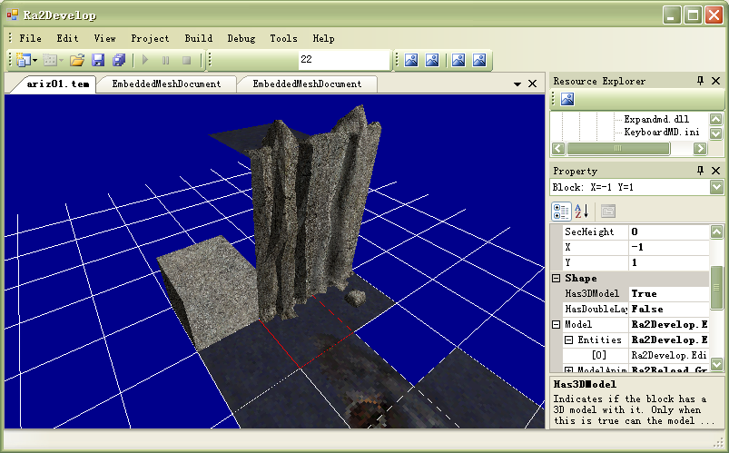Click the Save disk icon
Viewport: 729px width, 453px height.
pos(98,60)
